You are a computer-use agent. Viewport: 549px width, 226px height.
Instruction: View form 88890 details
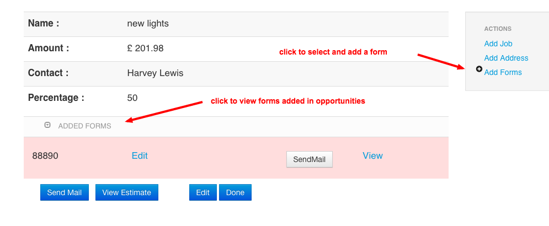click(x=372, y=155)
